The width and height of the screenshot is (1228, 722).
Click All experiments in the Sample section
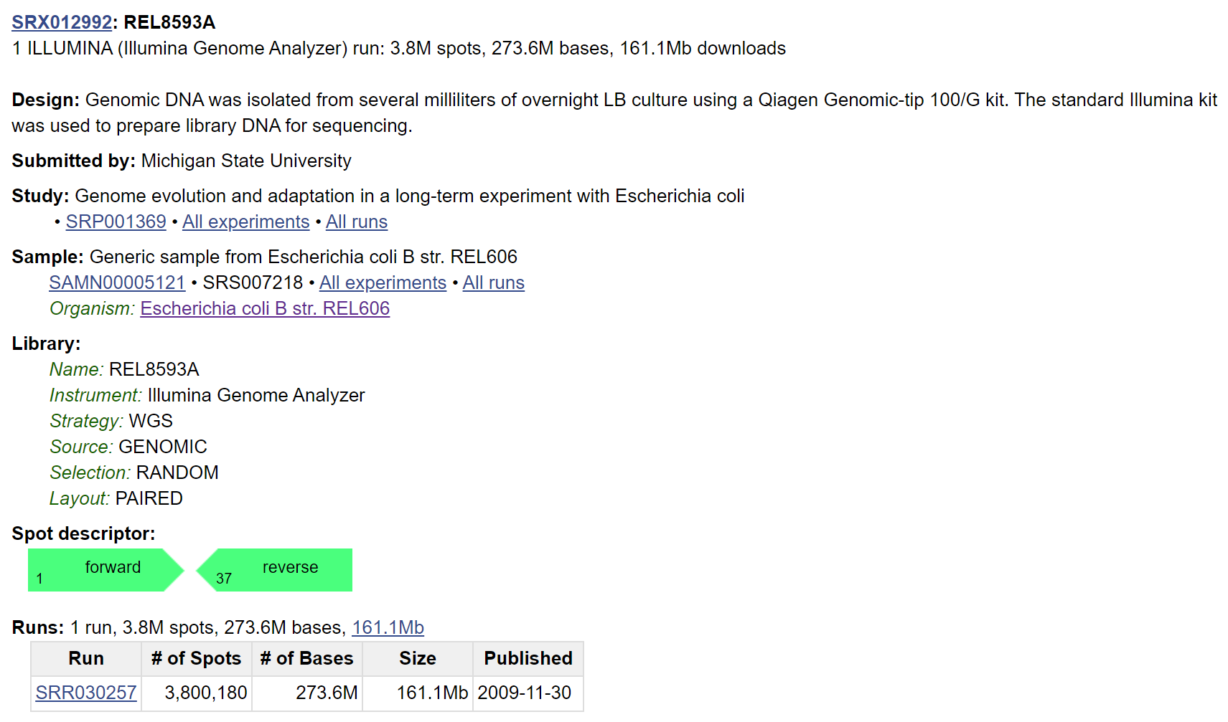click(x=383, y=283)
